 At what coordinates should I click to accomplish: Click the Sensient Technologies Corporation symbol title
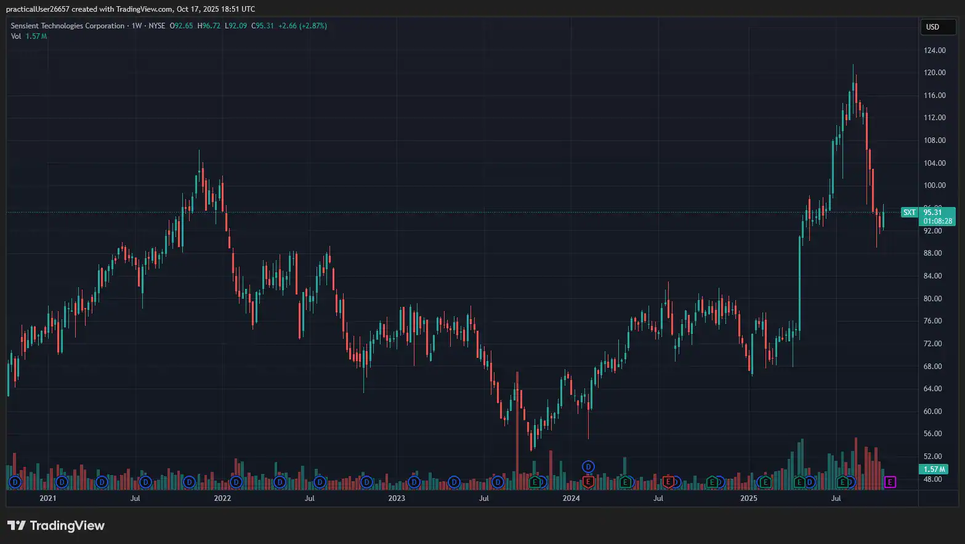click(67, 26)
